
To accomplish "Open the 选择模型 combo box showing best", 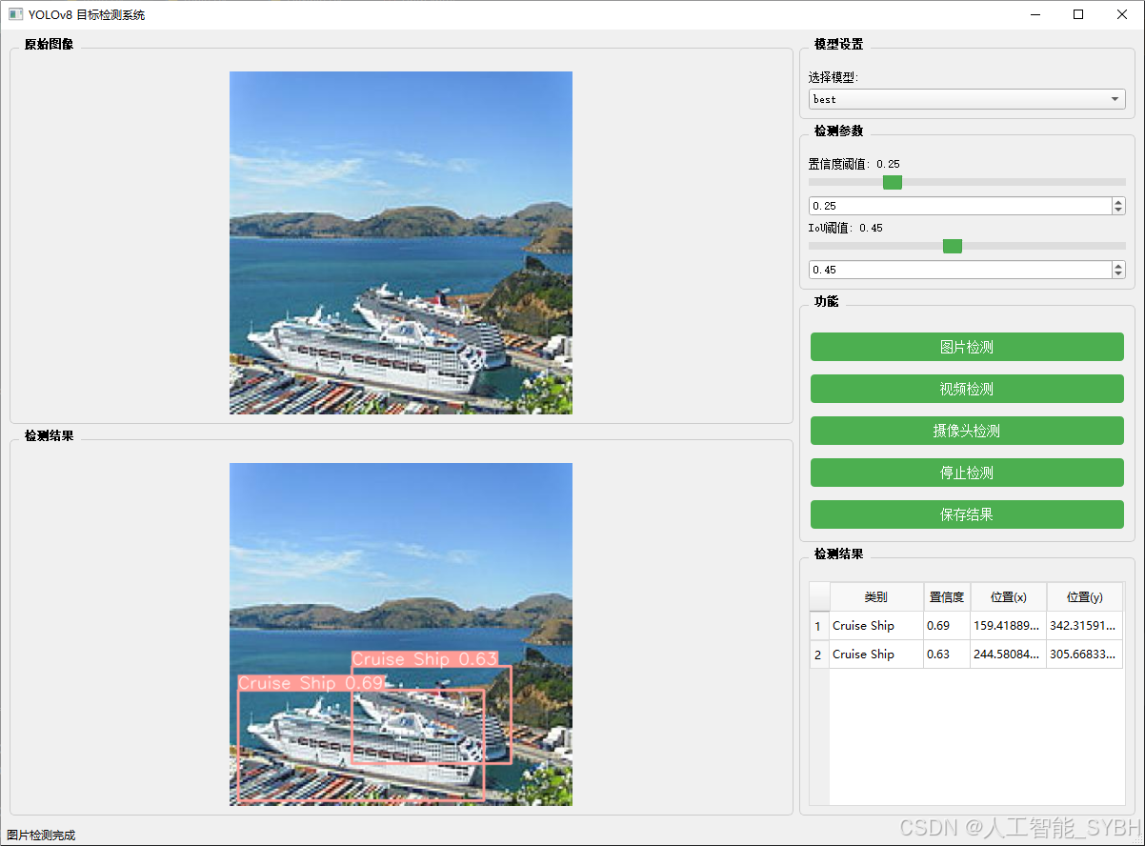I will (967, 99).
